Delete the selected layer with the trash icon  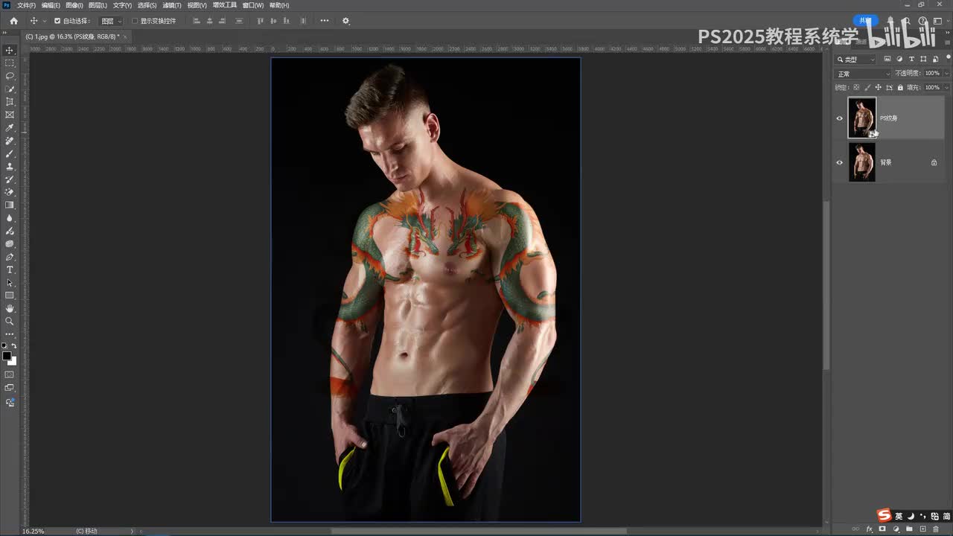click(x=936, y=529)
